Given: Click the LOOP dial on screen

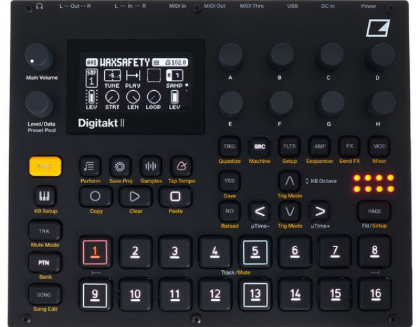Looking at the screenshot, I should [x=154, y=97].
